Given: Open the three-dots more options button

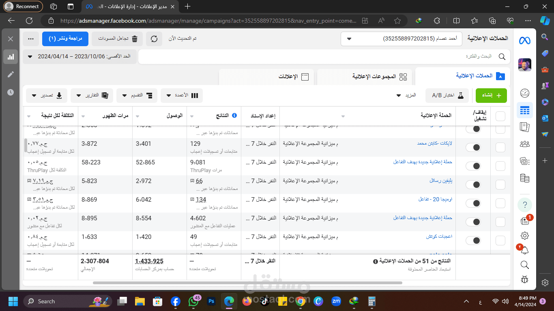Looking at the screenshot, I should (31, 39).
